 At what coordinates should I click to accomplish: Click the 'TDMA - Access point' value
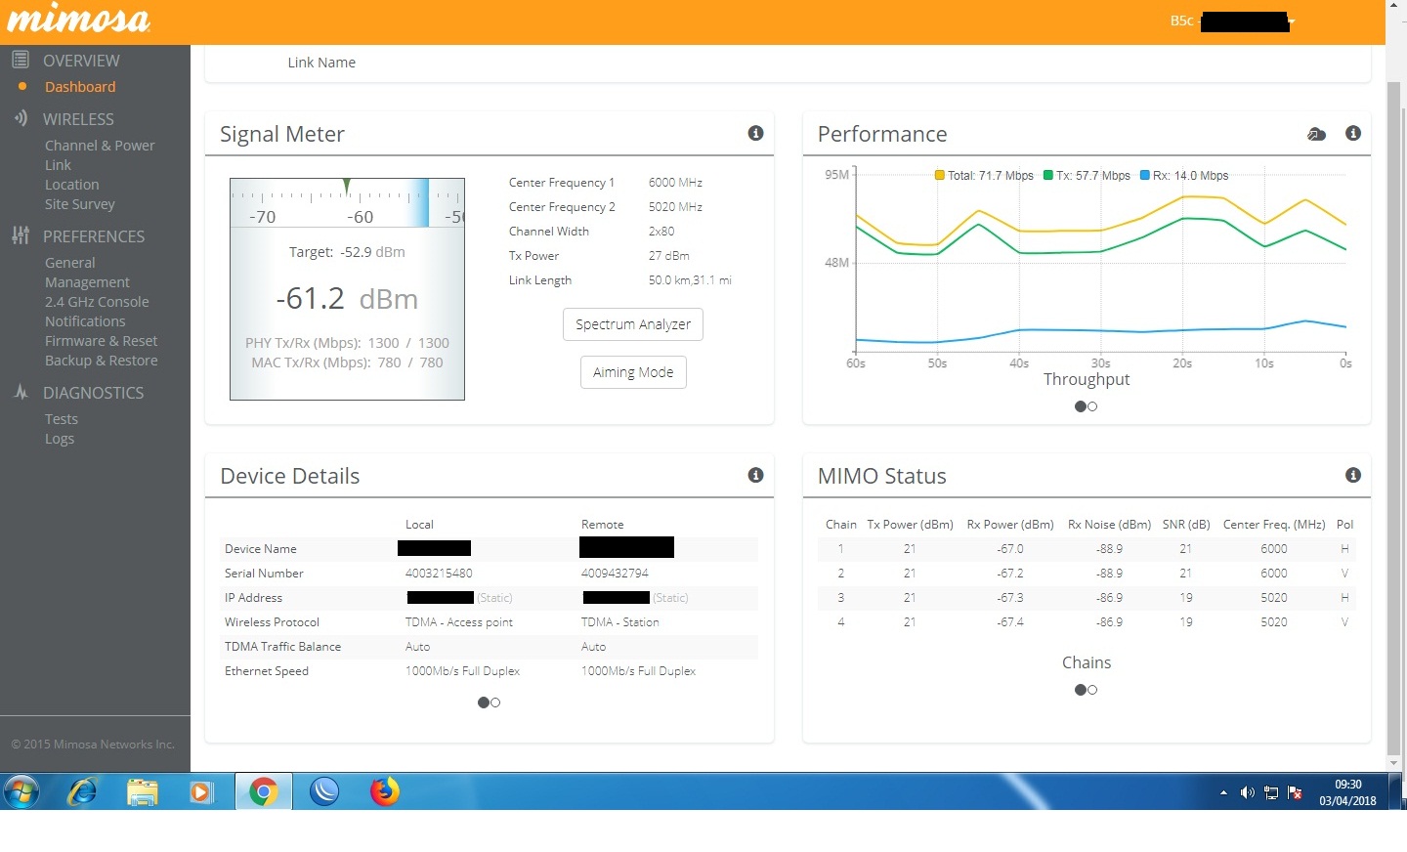(x=459, y=622)
